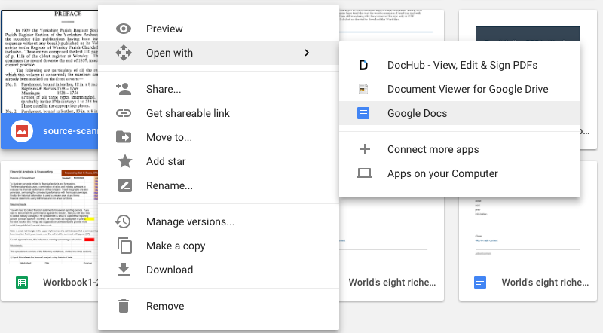The height and width of the screenshot is (333, 603).
Task: Choose Make a copy menu entry
Action: 176,246
